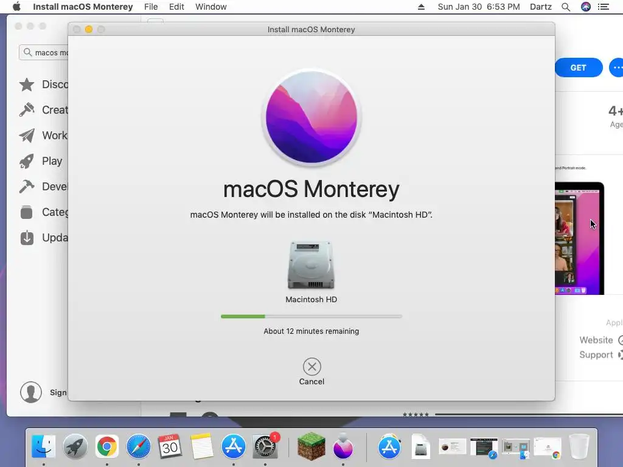This screenshot has width=623, height=467.
Task: Click the macOS Monterey logo
Action: click(x=311, y=117)
